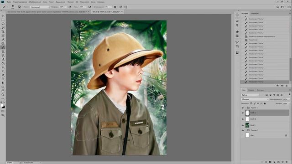Hide the Группа 2 group

coord(243,130)
